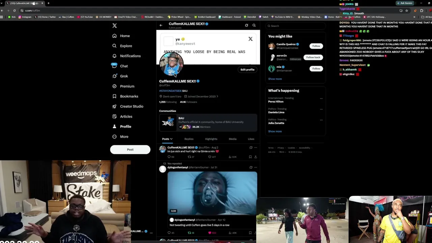Open options for the Perez Hilton trend
Image resolution: width=432 pixels, height=243 pixels.
(321, 99)
